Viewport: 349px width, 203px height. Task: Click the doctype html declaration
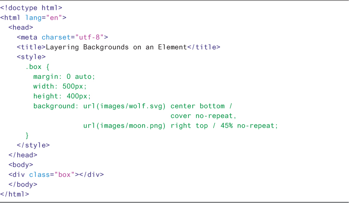[x=31, y=8]
